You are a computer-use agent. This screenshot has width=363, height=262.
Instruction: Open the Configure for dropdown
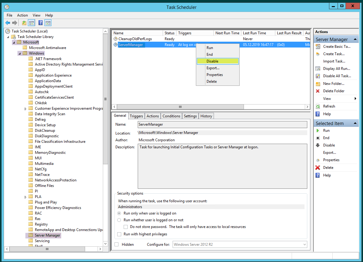tap(304, 244)
